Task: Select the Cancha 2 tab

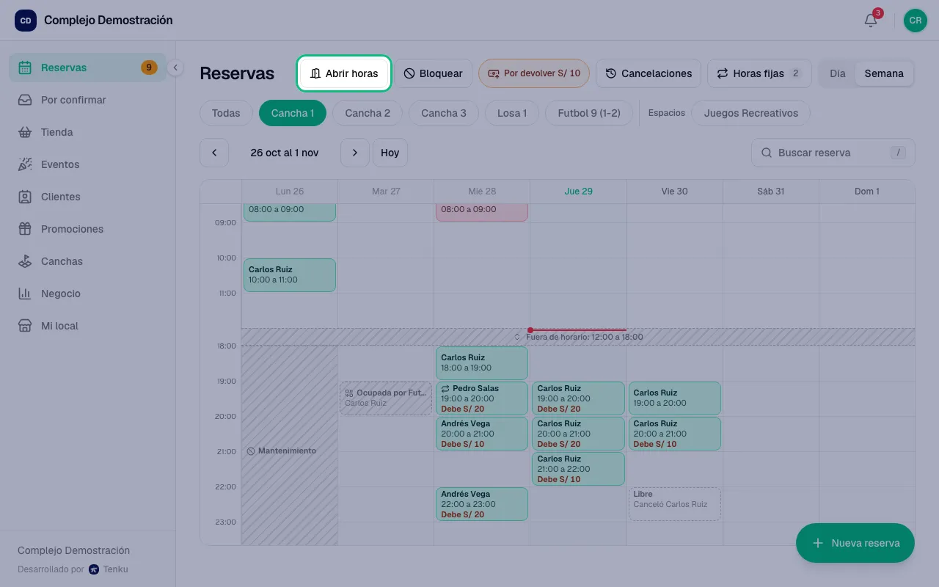Action: click(368, 113)
